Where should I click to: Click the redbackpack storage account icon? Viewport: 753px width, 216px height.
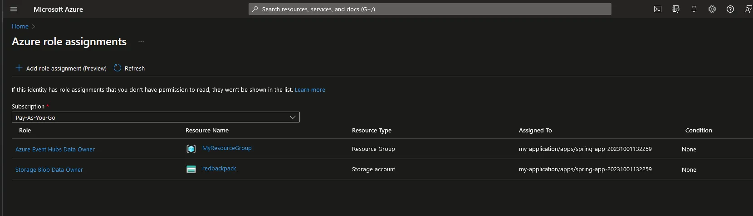pos(191,169)
